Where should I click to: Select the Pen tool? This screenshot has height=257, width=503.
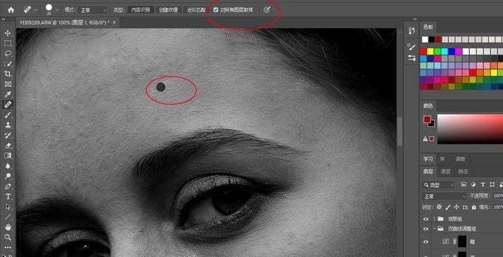8,186
